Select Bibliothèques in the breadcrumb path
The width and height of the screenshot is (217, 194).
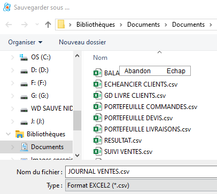[96, 25]
